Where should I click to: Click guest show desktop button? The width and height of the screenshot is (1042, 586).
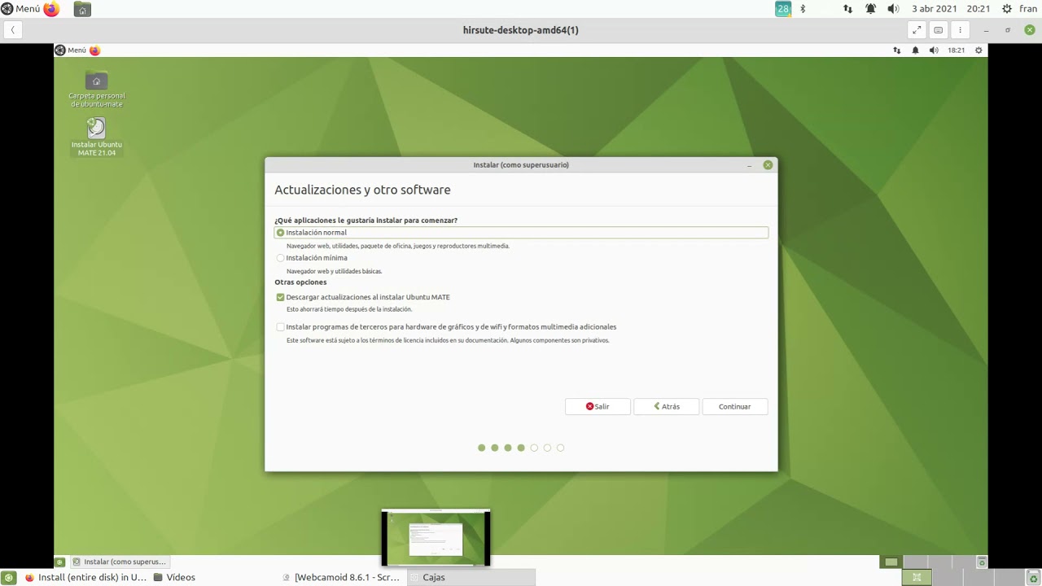tap(59, 562)
